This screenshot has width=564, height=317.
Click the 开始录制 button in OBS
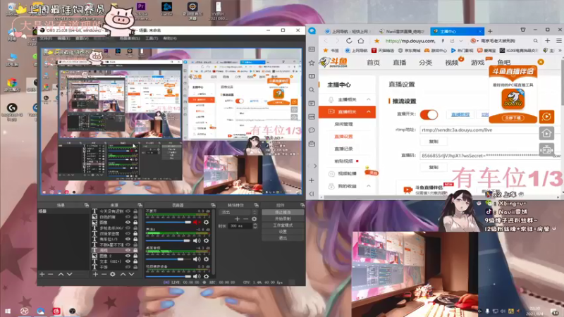[283, 218]
